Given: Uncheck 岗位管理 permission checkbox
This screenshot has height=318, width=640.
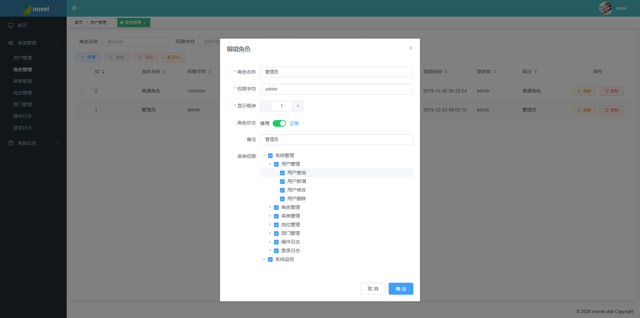Looking at the screenshot, I should (x=276, y=225).
